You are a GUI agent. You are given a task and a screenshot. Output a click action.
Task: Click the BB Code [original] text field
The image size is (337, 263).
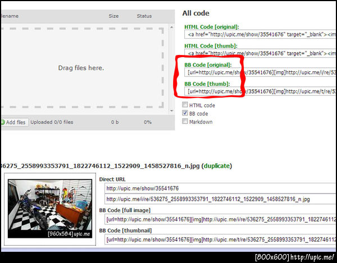click(261, 72)
